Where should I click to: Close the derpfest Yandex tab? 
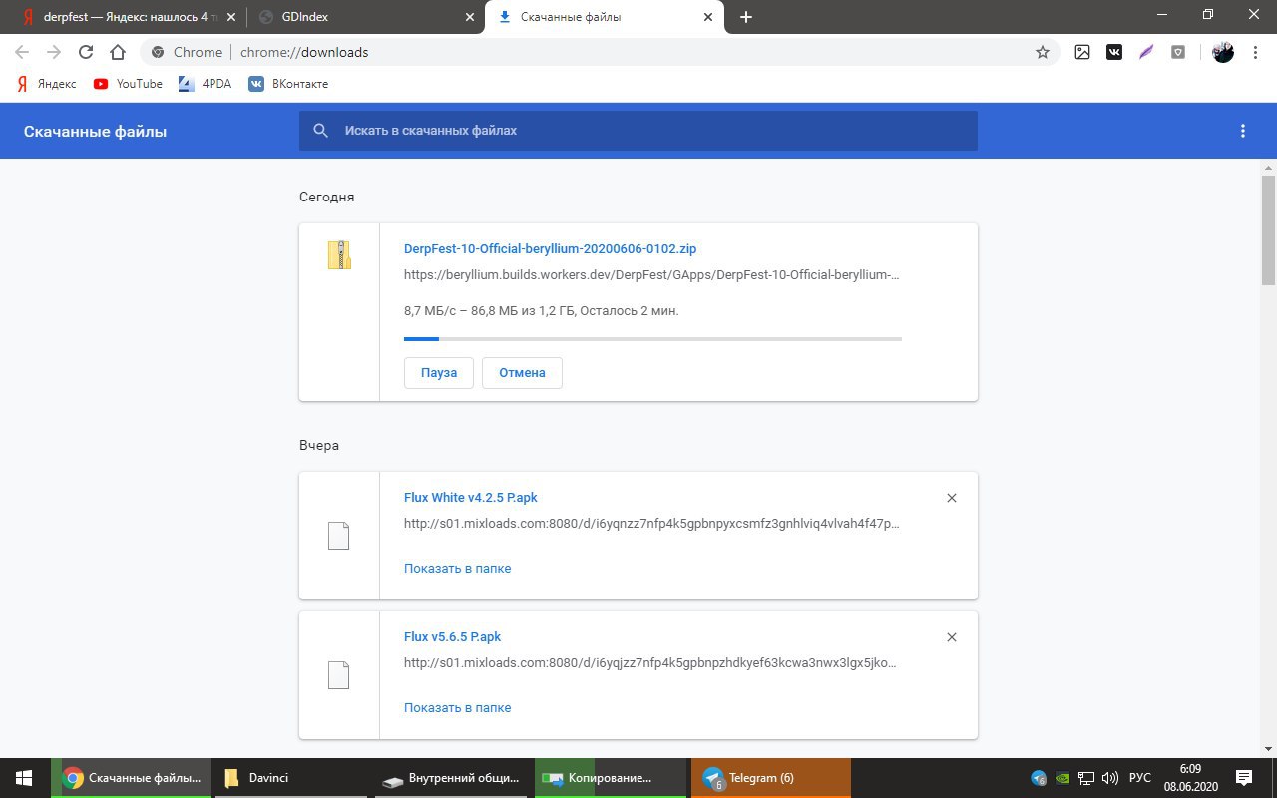(x=231, y=17)
